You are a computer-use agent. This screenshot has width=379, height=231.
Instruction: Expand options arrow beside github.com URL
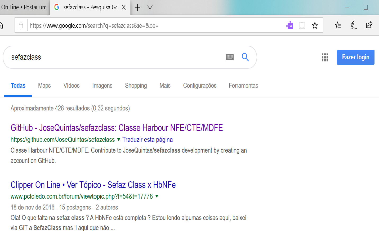(x=118, y=139)
